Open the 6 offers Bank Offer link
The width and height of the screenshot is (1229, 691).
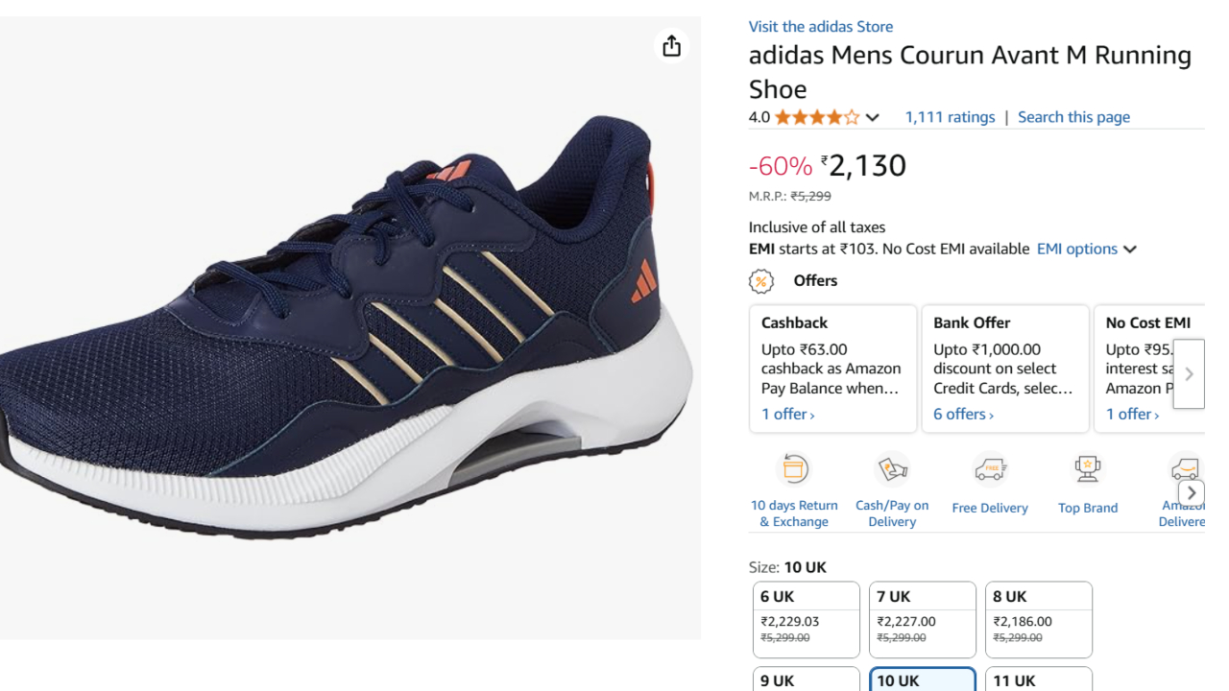pos(964,415)
